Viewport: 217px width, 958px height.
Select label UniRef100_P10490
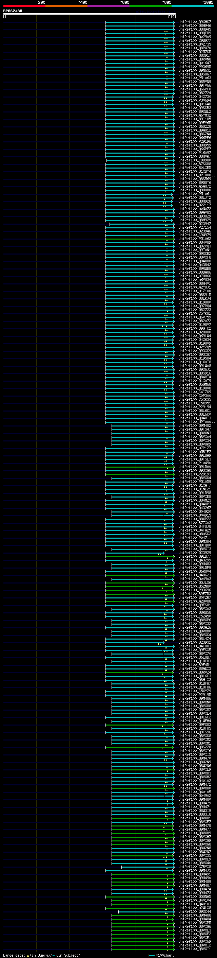click(195, 463)
